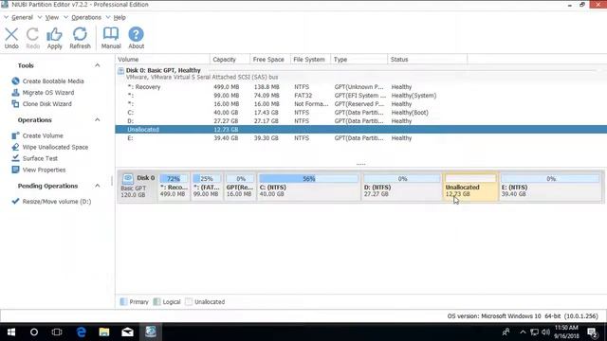Show hidden system tray icons
This screenshot has height=341, width=607.
(x=523, y=332)
